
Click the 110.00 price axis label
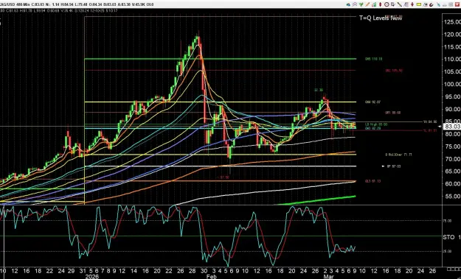452,59
